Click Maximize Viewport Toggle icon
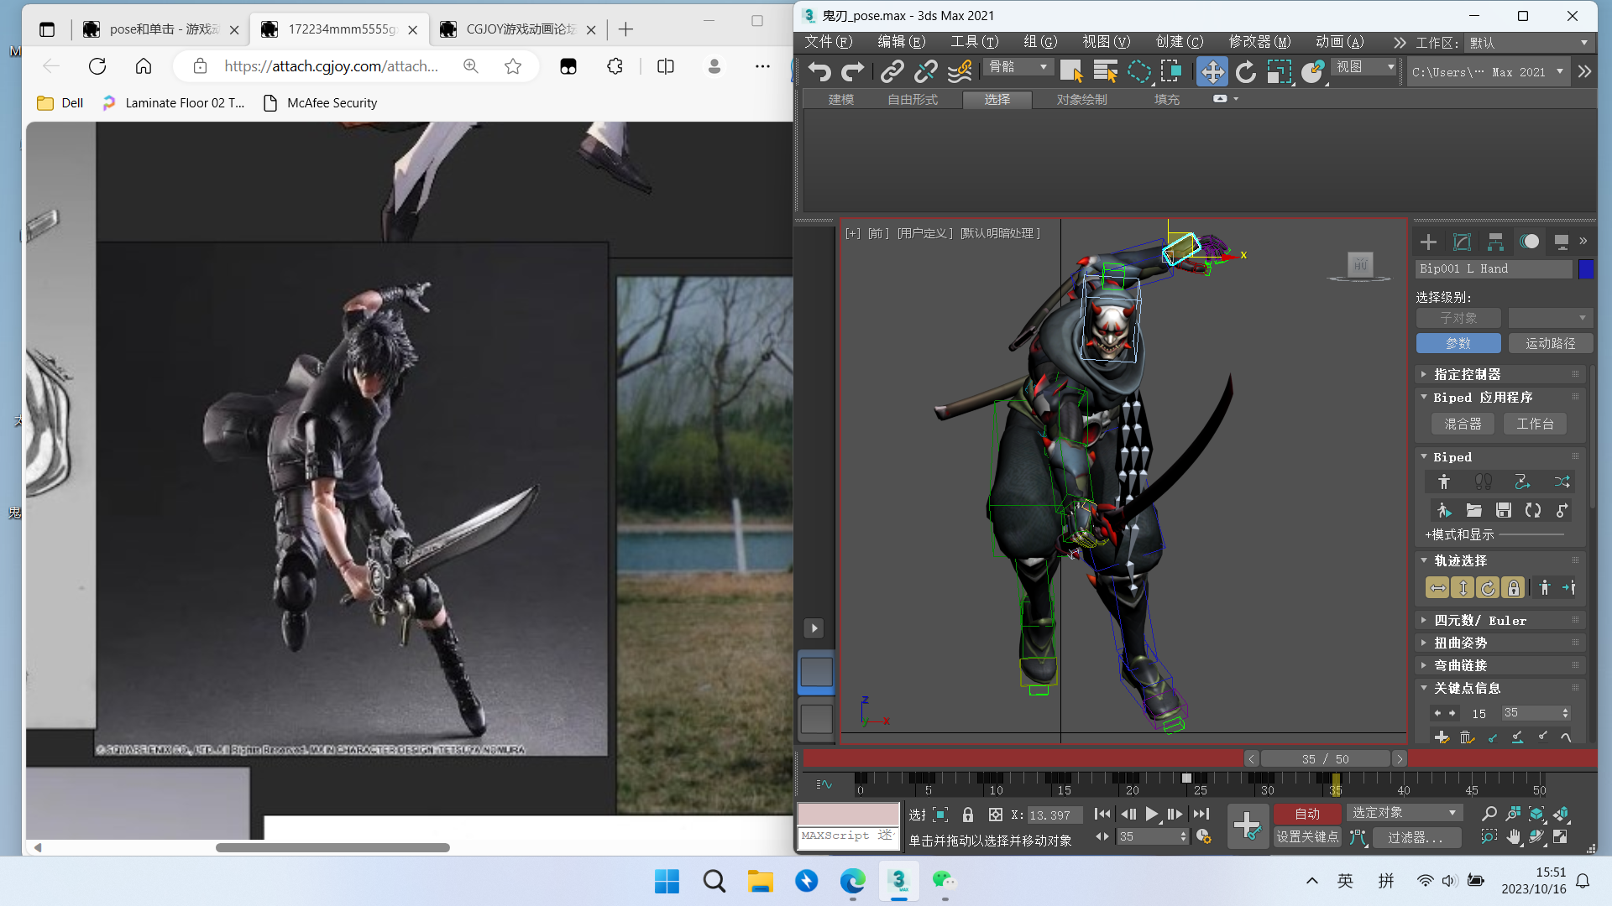Viewport: 1612px width, 906px height. click(x=1560, y=836)
